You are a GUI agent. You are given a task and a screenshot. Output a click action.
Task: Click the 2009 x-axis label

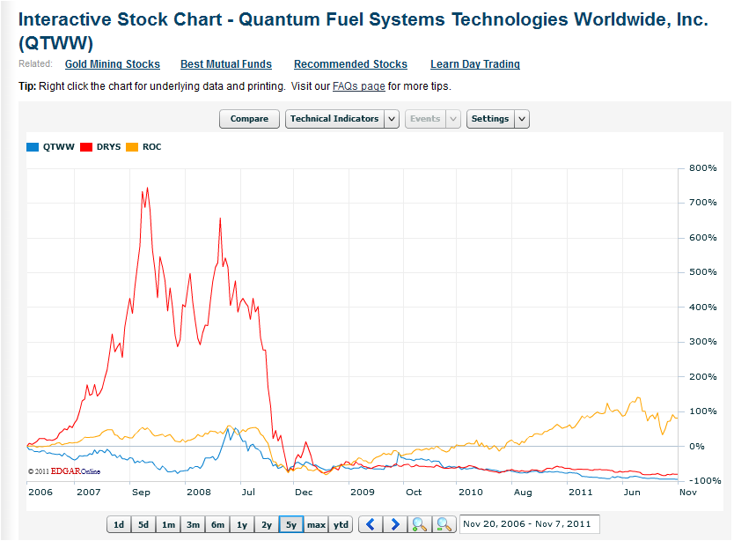tap(363, 493)
